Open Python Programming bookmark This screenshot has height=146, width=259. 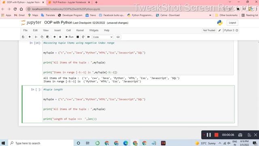tap(140, 15)
